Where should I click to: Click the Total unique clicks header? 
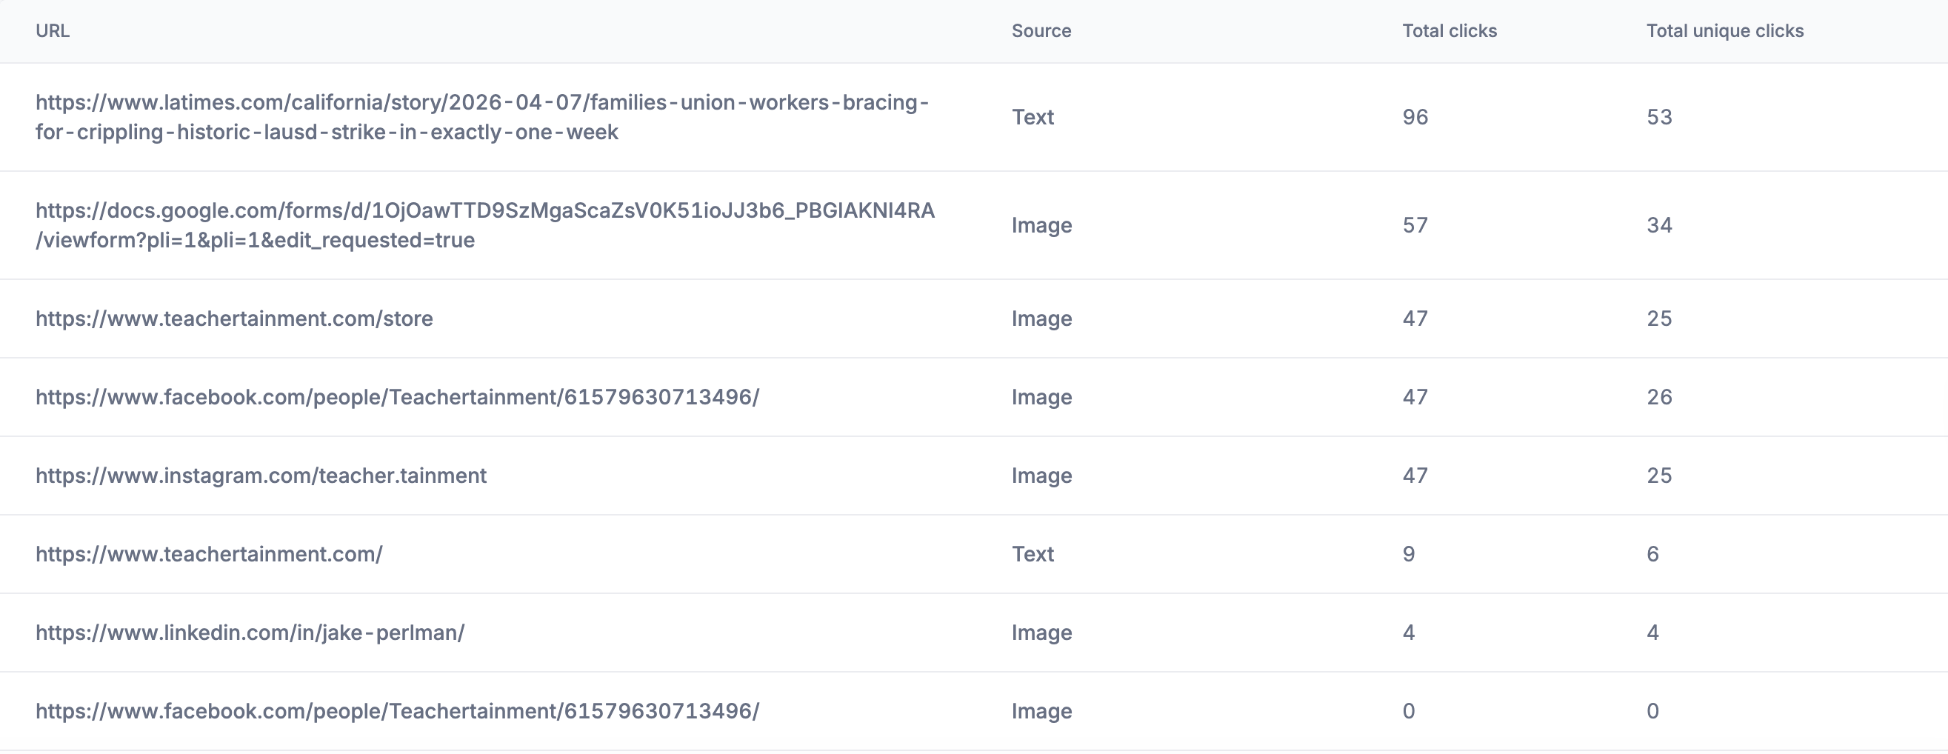click(x=1724, y=31)
